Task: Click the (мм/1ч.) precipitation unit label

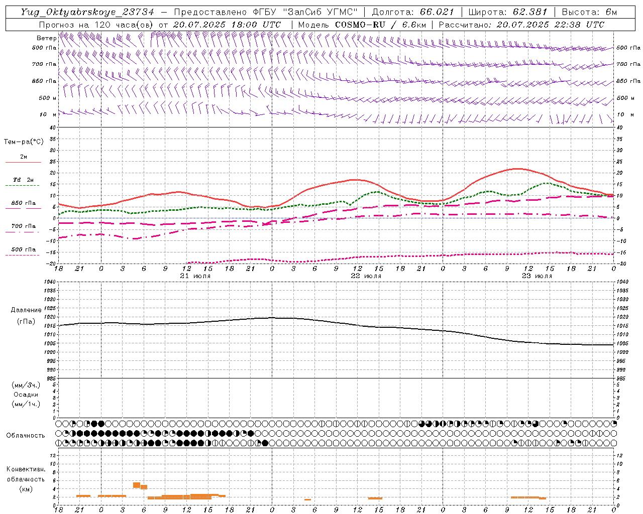Action: [26, 404]
